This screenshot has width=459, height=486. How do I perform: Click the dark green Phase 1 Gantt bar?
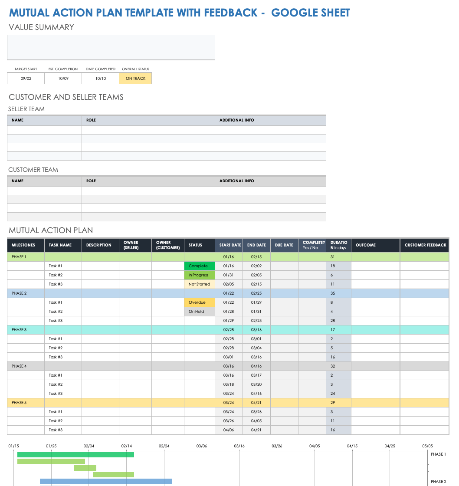[75, 455]
